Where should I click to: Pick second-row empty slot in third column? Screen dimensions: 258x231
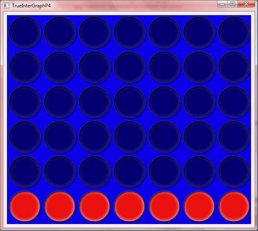(95, 67)
